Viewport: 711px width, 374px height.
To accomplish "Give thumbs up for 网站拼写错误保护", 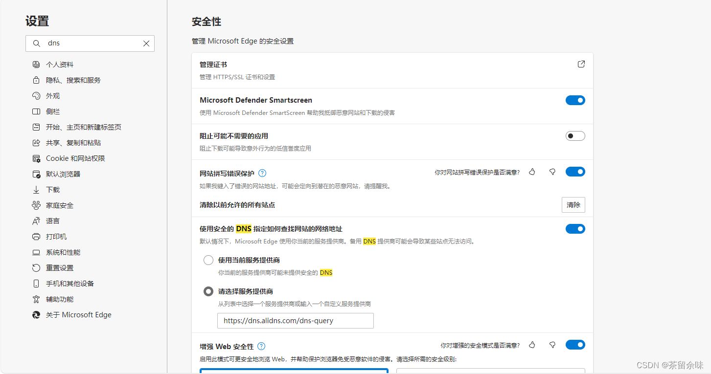I will click(532, 172).
